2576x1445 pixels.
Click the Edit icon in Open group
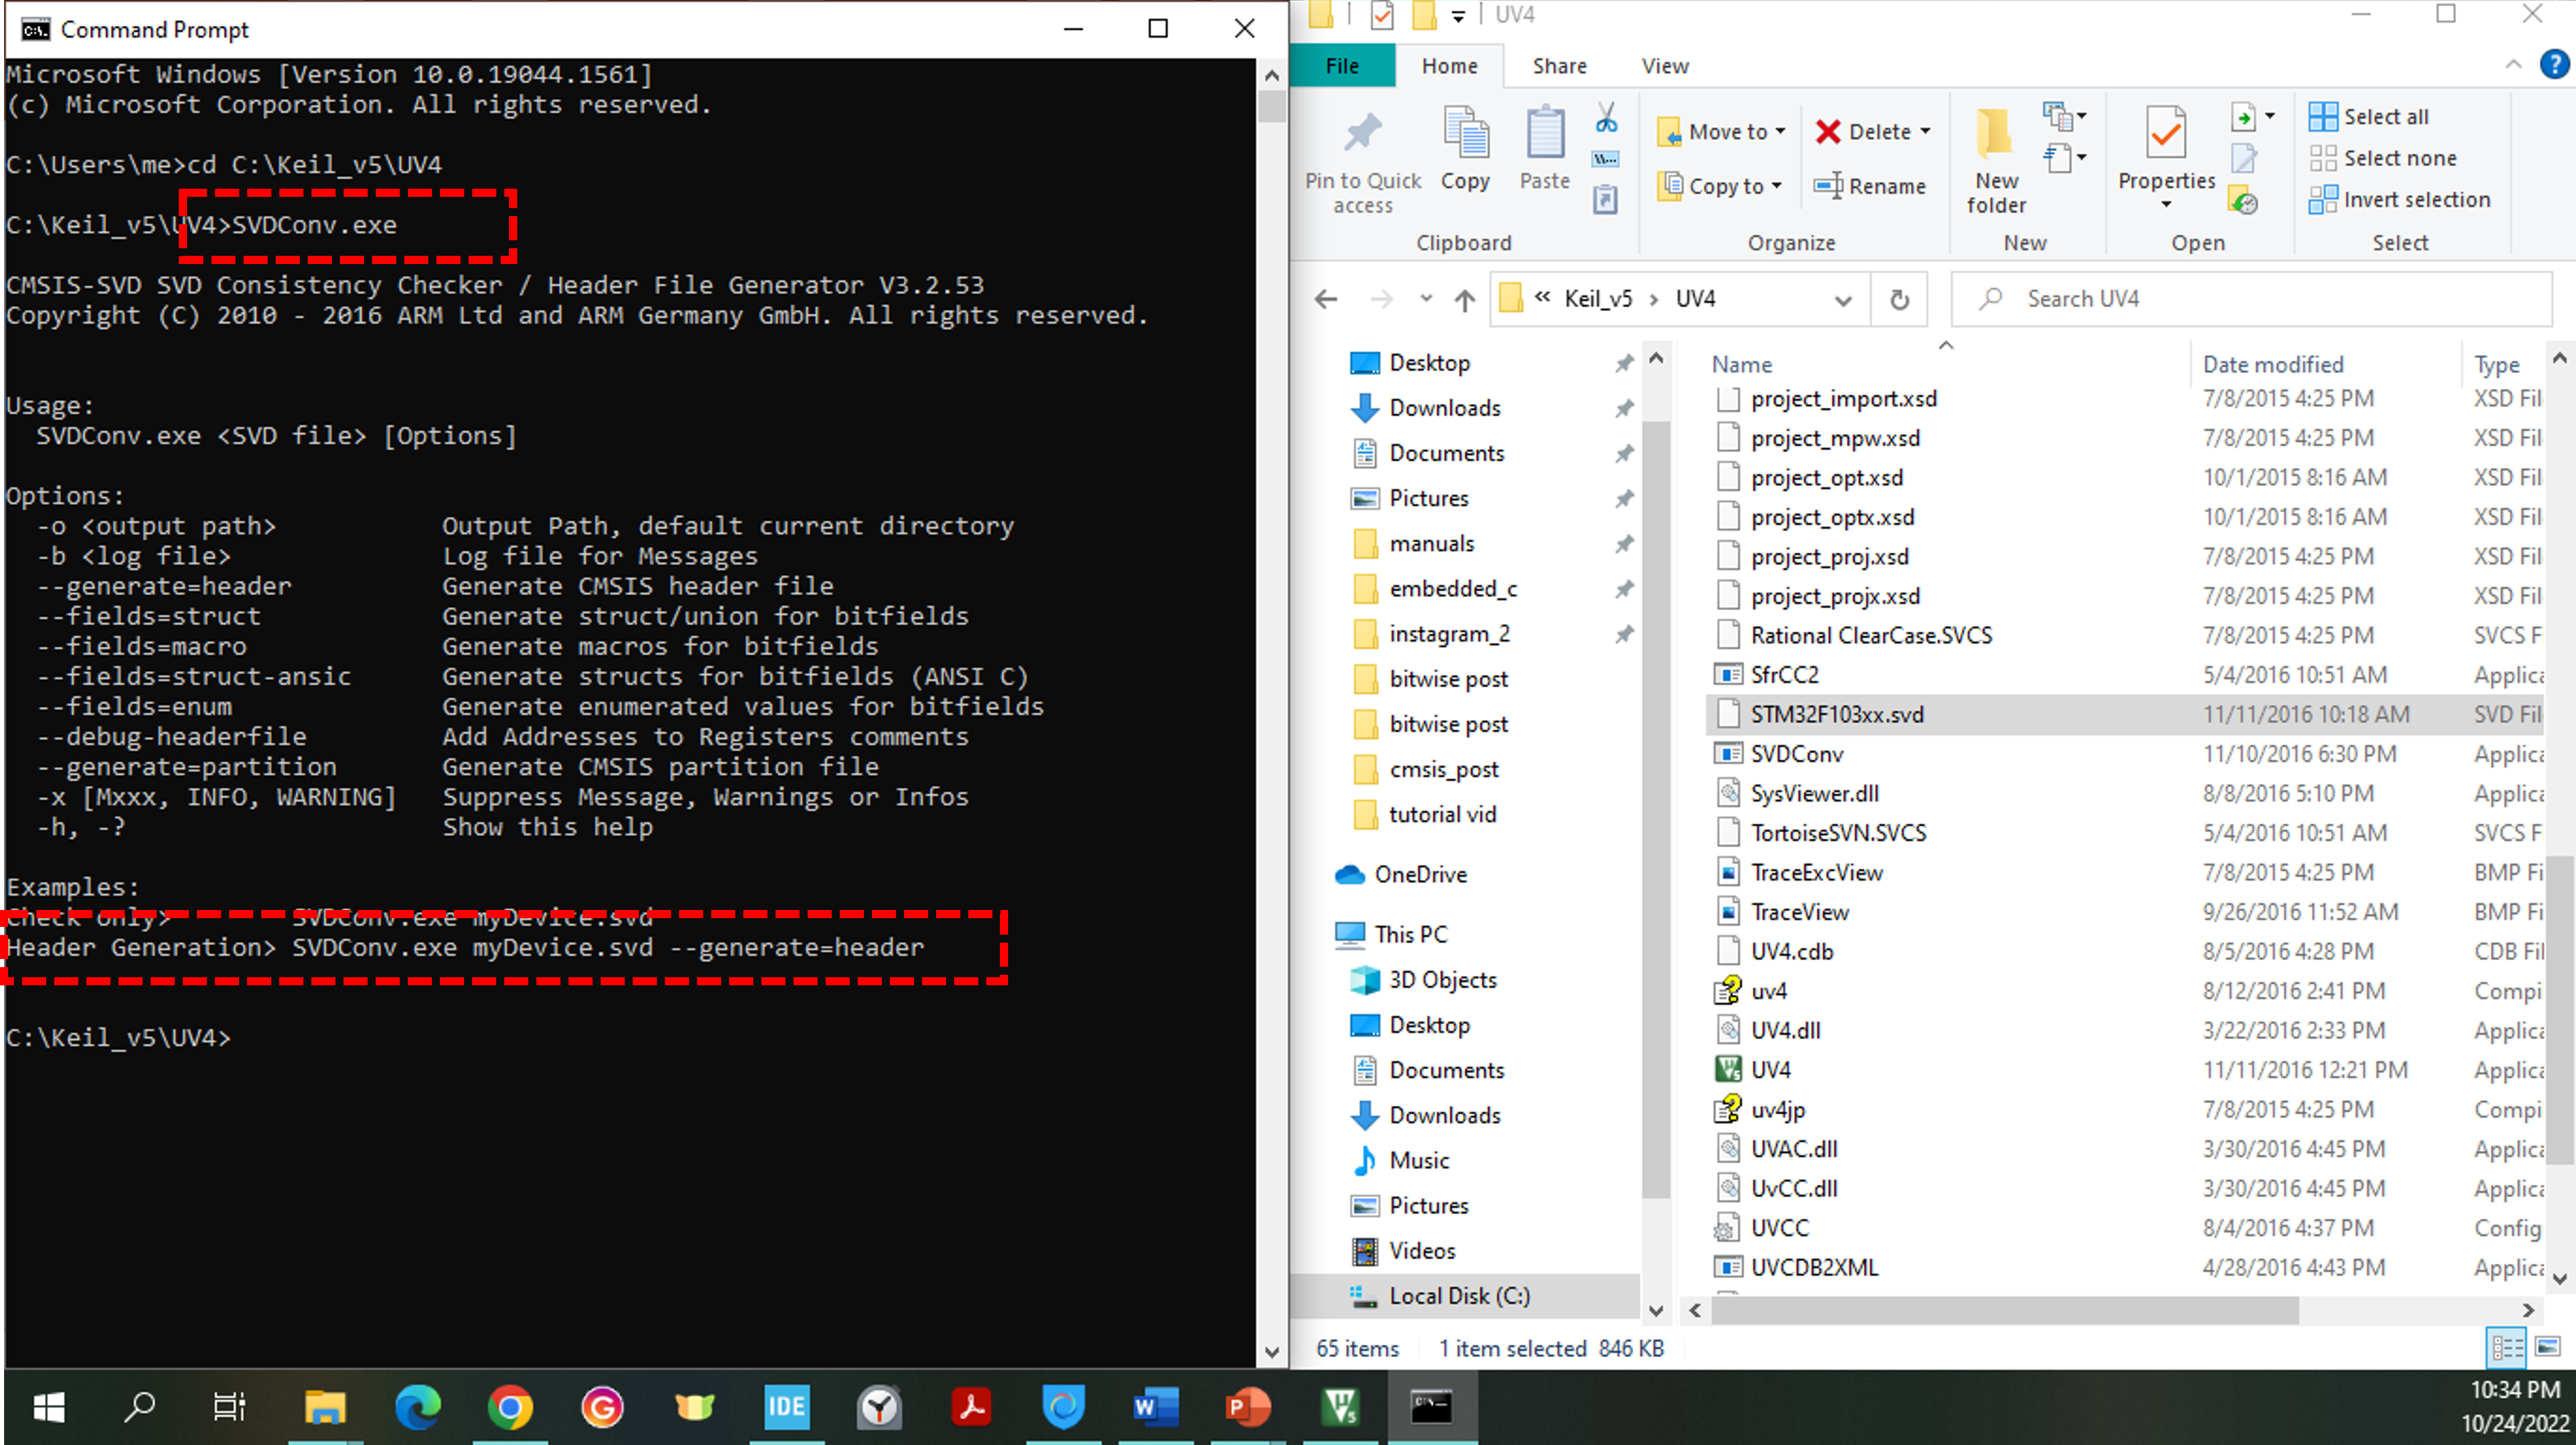[2244, 158]
